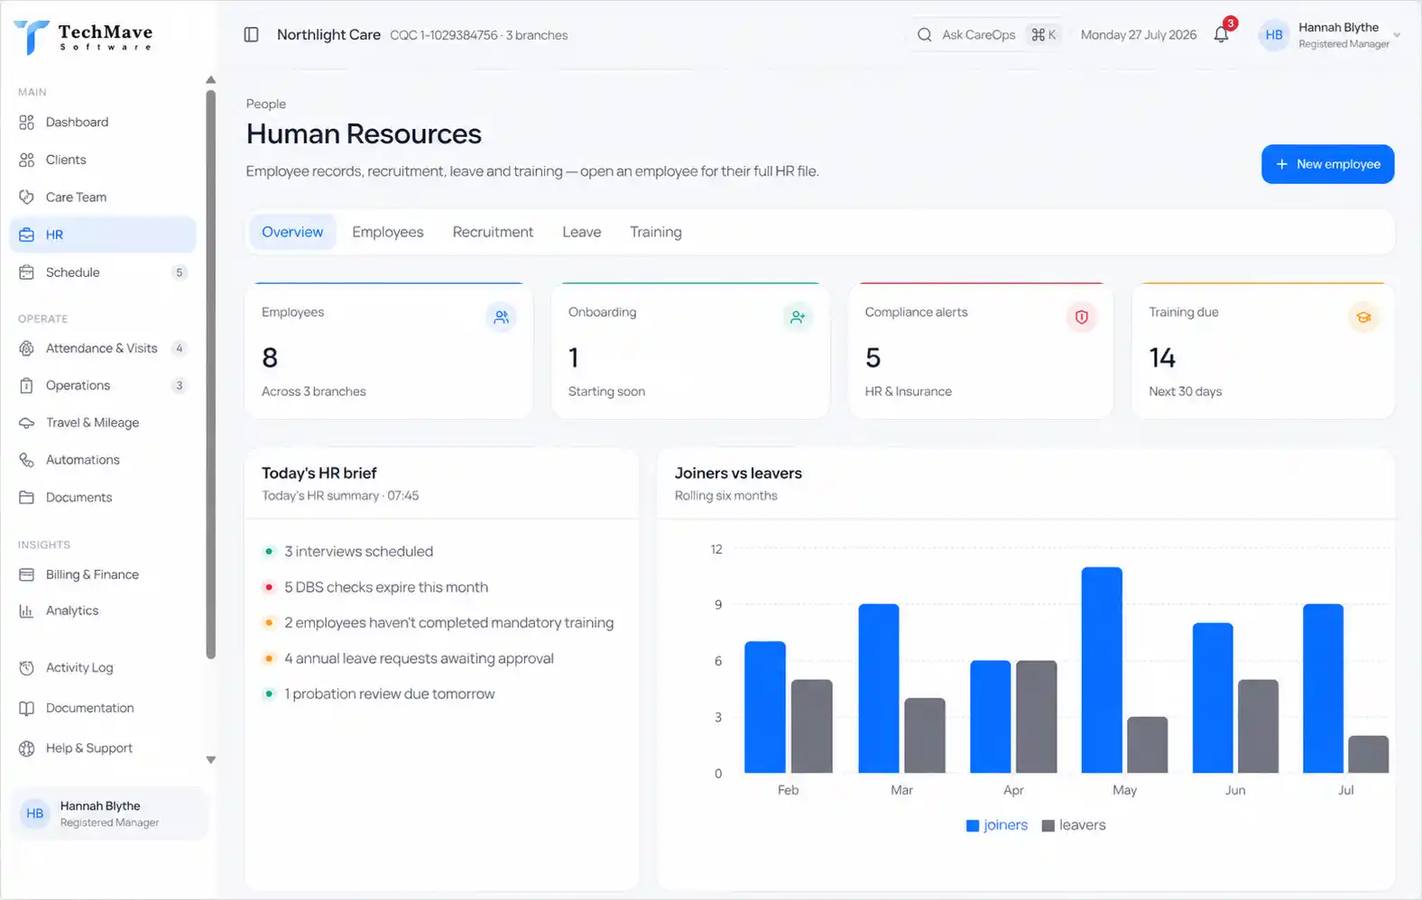This screenshot has height=900, width=1422.
Task: Click the New employee button
Action: 1327,164
